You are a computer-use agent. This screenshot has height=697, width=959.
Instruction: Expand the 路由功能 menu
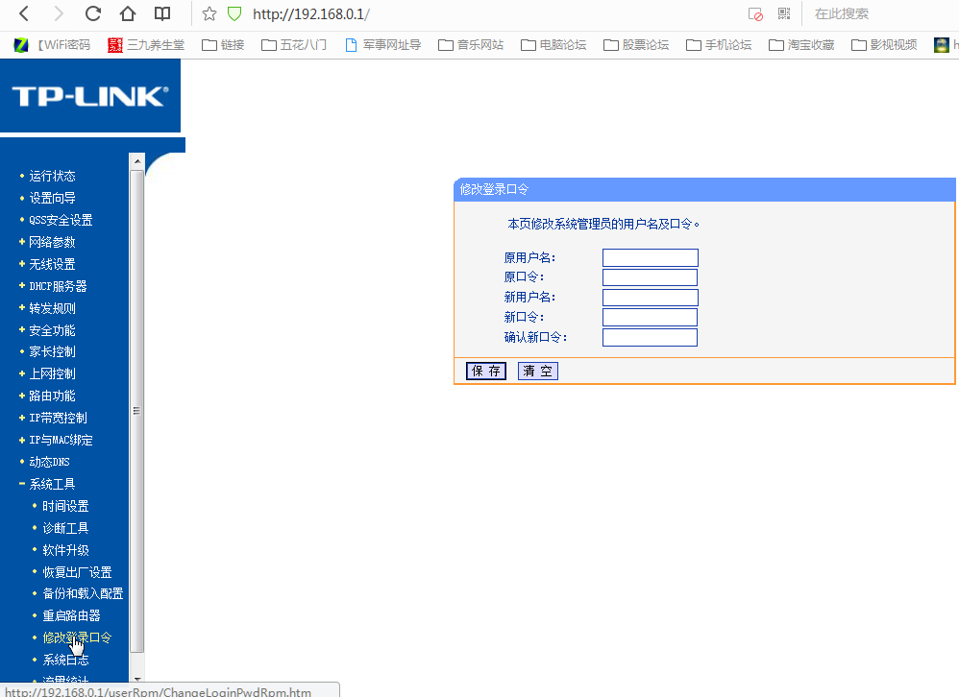(x=52, y=396)
